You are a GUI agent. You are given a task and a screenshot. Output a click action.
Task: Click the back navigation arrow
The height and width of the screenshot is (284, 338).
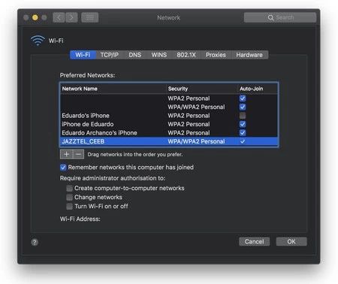[x=59, y=17]
